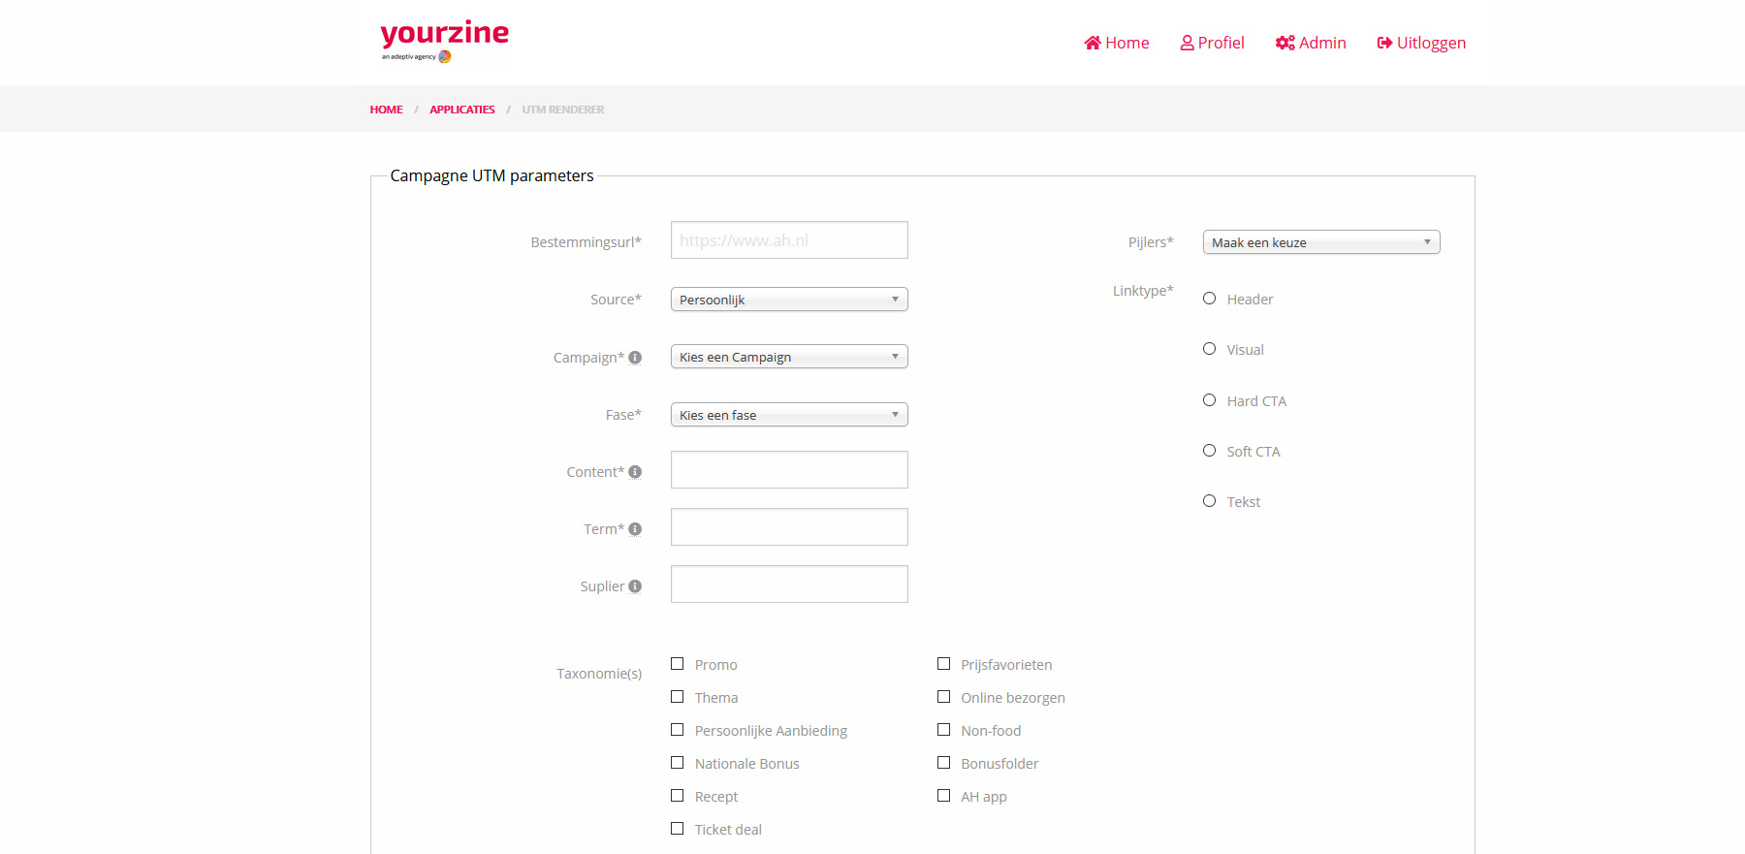
Task: Click the APPLICATIES breadcrumb link
Action: tap(461, 110)
